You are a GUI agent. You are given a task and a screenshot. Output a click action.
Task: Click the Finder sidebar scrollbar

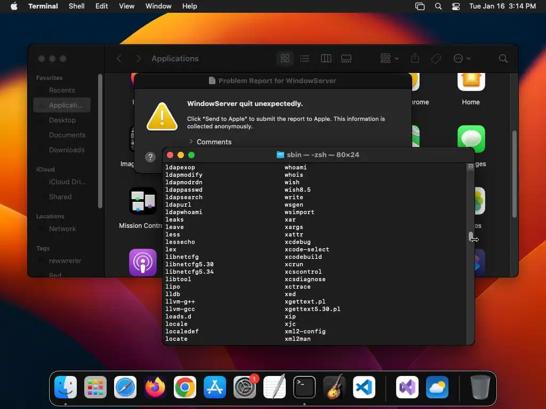coord(100,141)
